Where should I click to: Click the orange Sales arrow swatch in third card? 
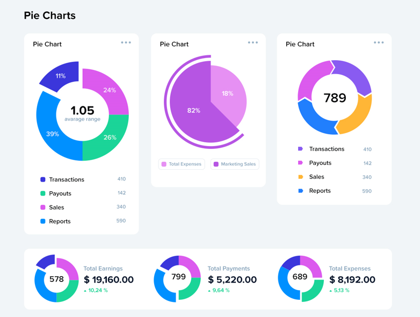301,177
